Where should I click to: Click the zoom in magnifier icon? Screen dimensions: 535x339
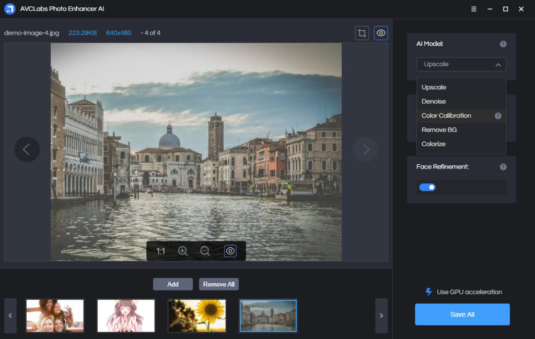(183, 251)
